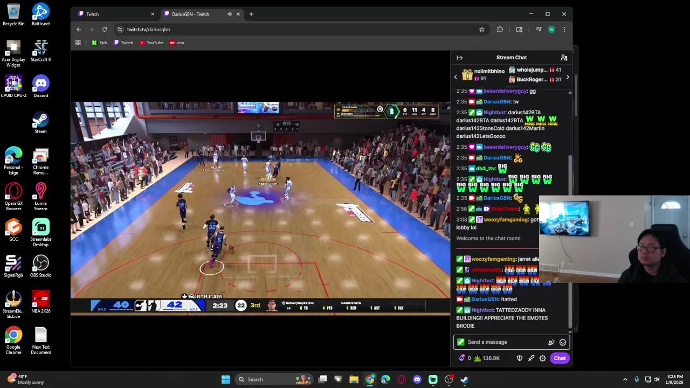Open the Kick bookmark
This screenshot has width=690, height=388.
[x=99, y=43]
